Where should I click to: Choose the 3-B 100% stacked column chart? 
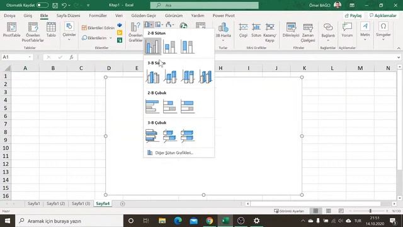(188, 76)
